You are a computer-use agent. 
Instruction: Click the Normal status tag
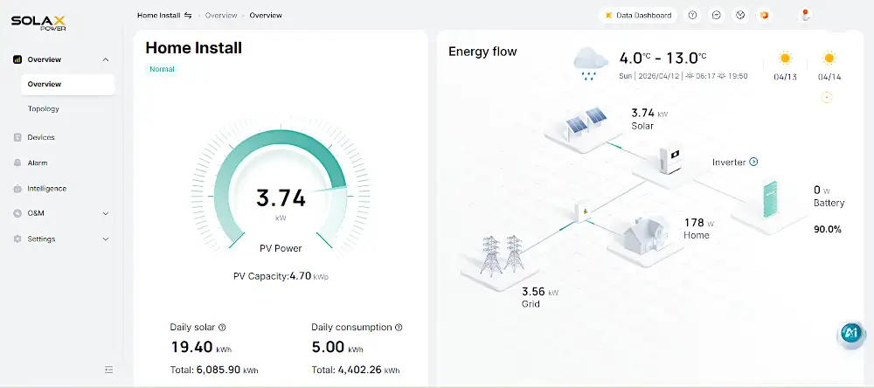pyautogui.click(x=163, y=69)
